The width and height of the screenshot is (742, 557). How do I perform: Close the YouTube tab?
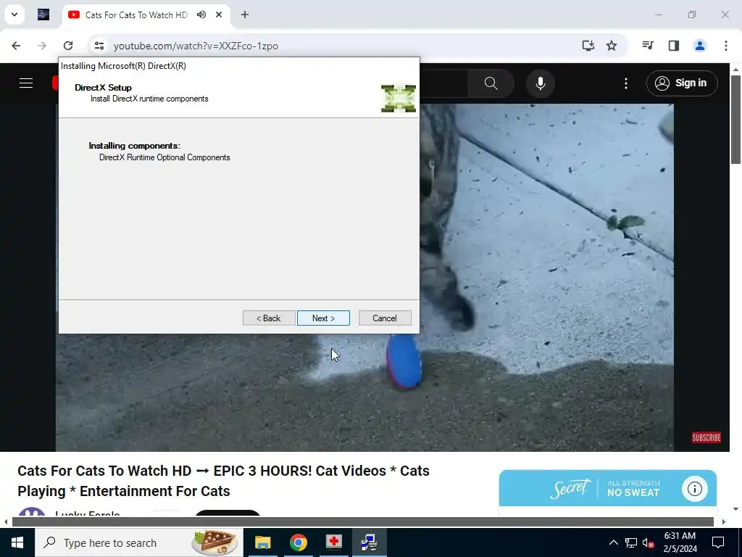coord(219,15)
